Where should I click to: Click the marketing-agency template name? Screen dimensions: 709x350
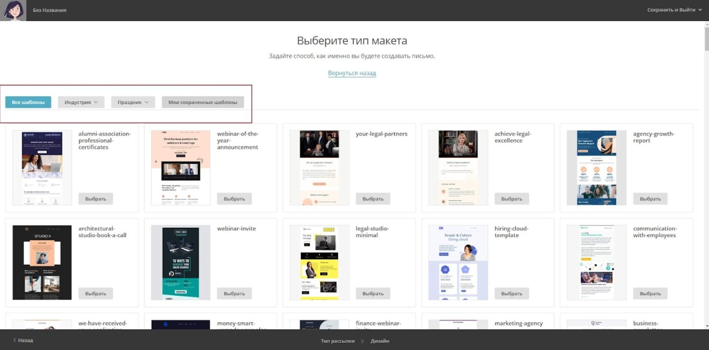pyautogui.click(x=519, y=323)
